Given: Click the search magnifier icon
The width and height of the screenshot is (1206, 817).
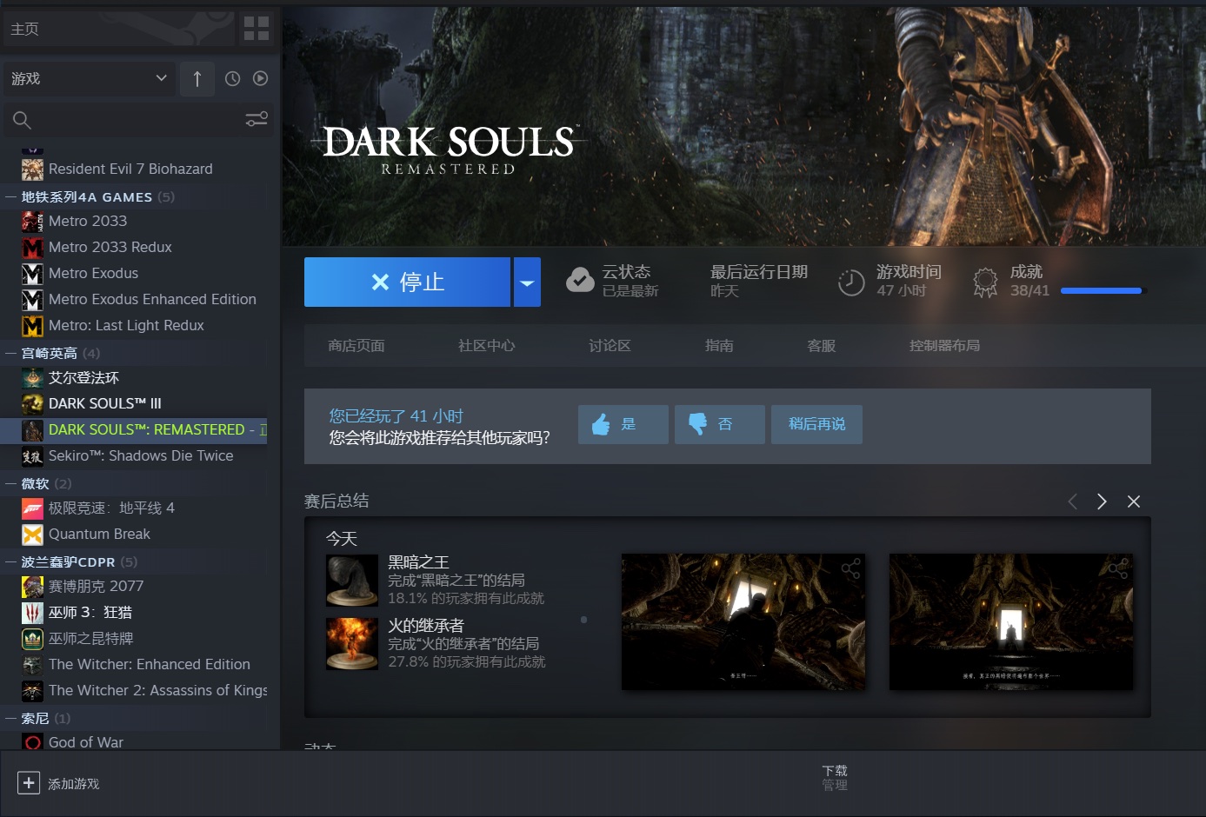Looking at the screenshot, I should (x=23, y=120).
